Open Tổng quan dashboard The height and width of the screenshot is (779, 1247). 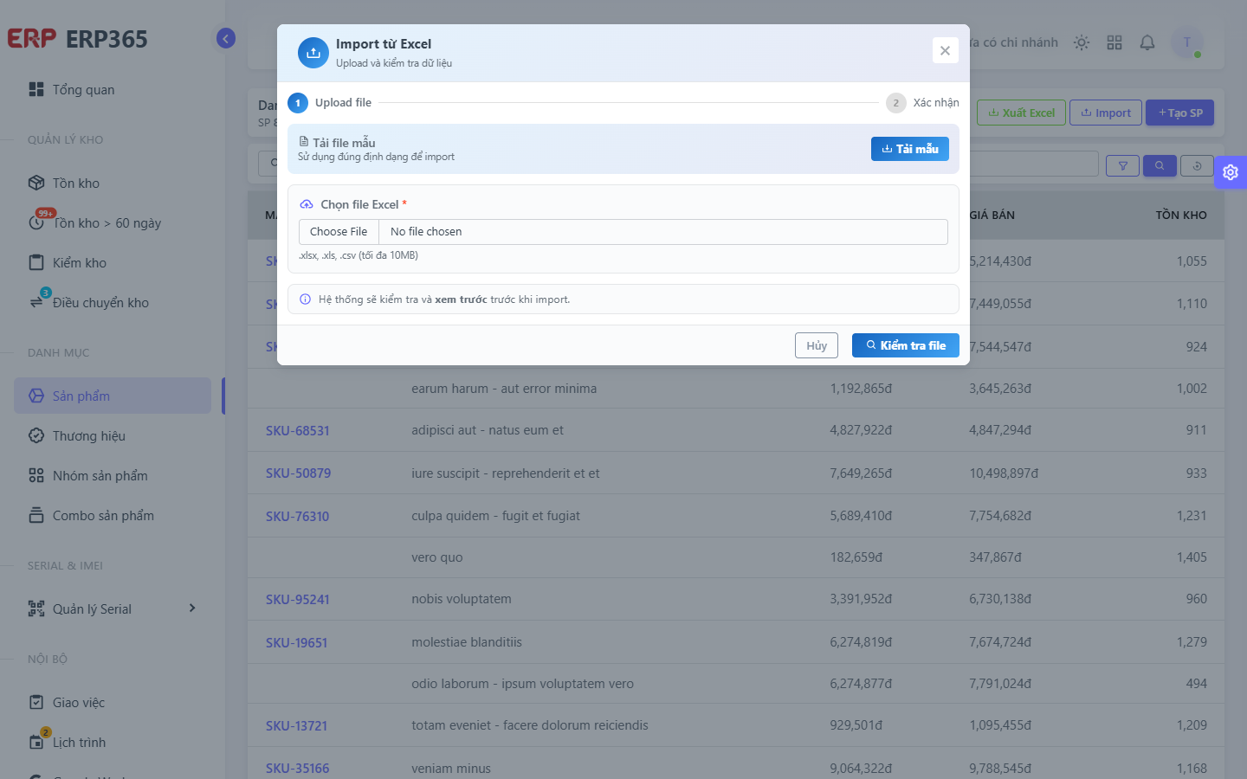click(113, 90)
